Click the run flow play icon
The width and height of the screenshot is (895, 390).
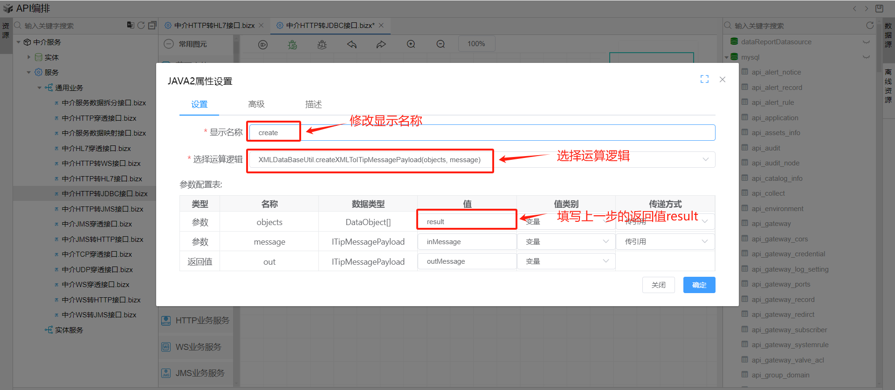pos(263,44)
